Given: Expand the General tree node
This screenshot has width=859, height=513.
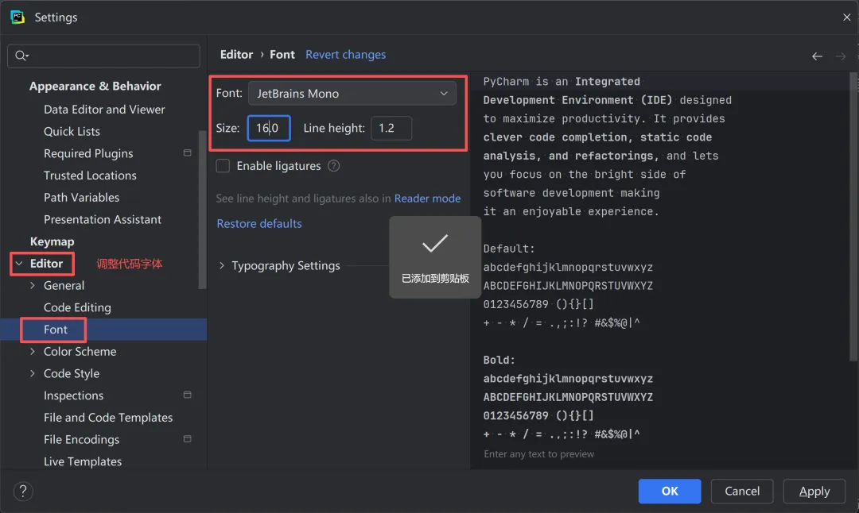Looking at the screenshot, I should tap(33, 286).
